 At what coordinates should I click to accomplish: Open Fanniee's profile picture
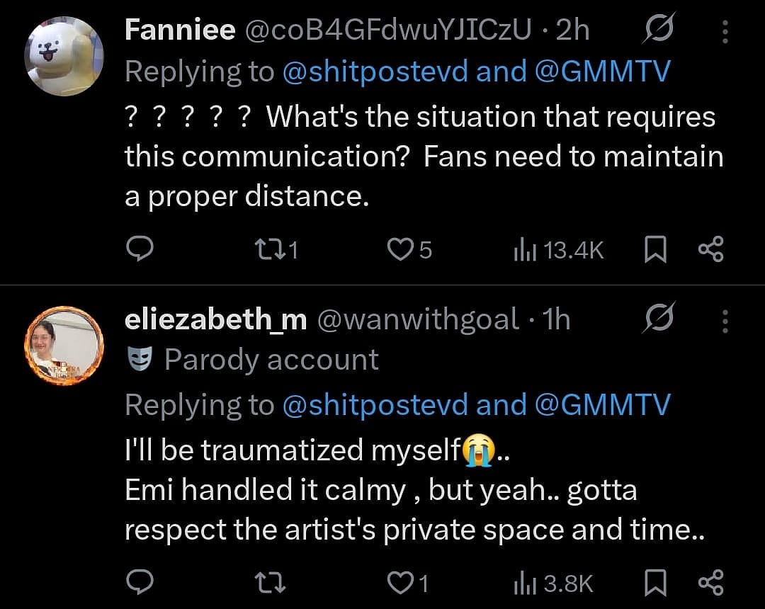pyautogui.click(x=64, y=56)
